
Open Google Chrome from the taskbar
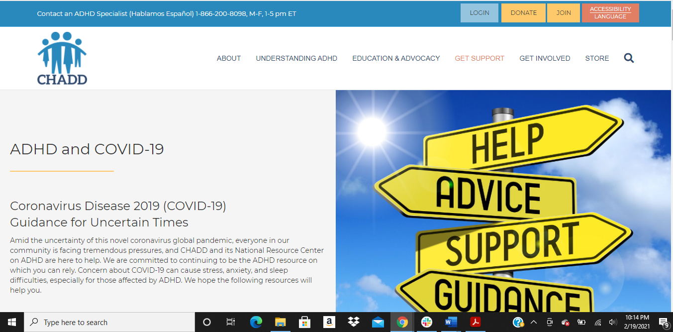[x=402, y=322]
